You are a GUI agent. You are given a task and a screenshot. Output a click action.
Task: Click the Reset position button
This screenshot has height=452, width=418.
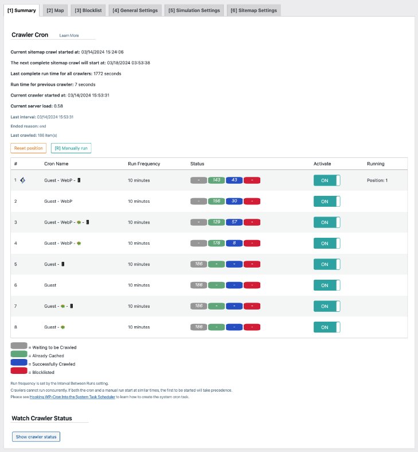tap(29, 148)
